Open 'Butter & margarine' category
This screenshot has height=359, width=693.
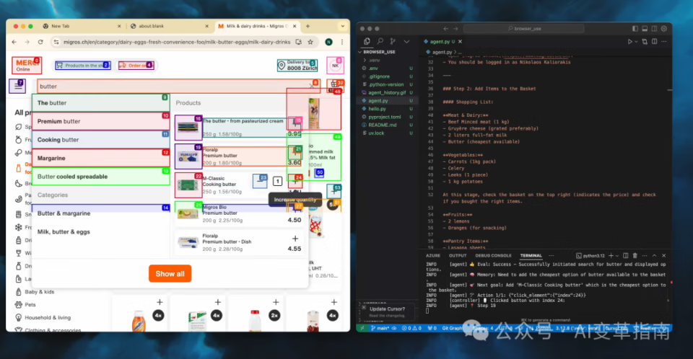pyautogui.click(x=101, y=213)
